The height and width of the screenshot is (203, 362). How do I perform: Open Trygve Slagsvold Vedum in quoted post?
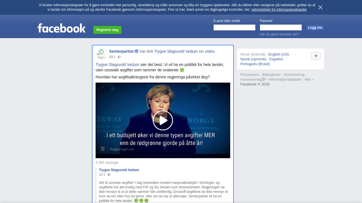click(x=119, y=170)
